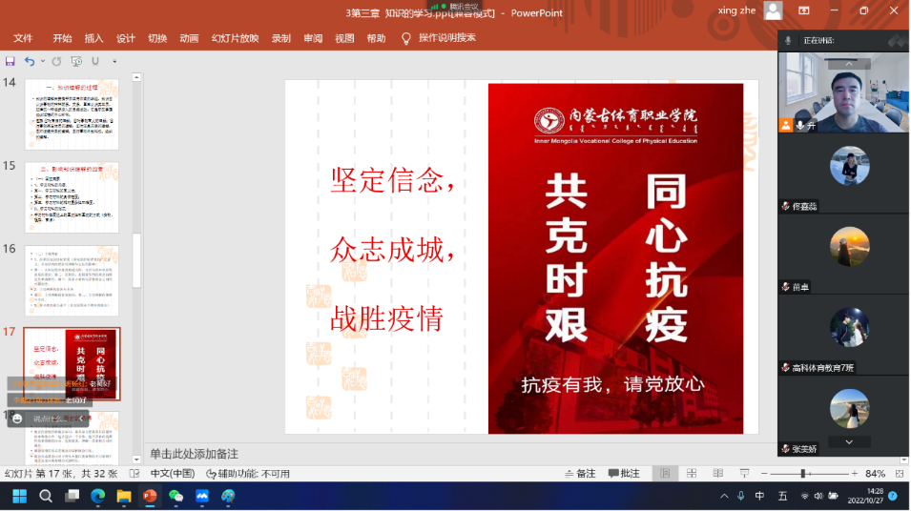This screenshot has width=911, height=511.
Task: Click the redo/repeat icon
Action: pyautogui.click(x=56, y=61)
